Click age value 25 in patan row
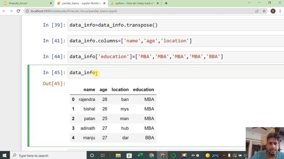This screenshot has height=159, width=284. [105, 119]
